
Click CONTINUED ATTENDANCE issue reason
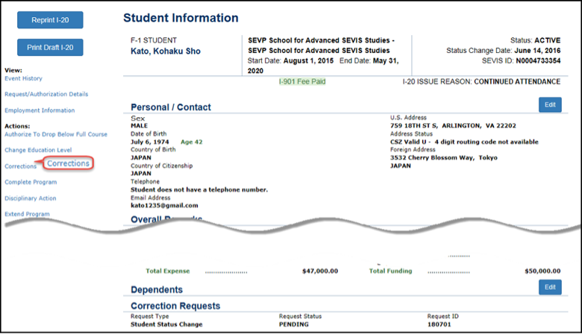pyautogui.click(x=517, y=81)
